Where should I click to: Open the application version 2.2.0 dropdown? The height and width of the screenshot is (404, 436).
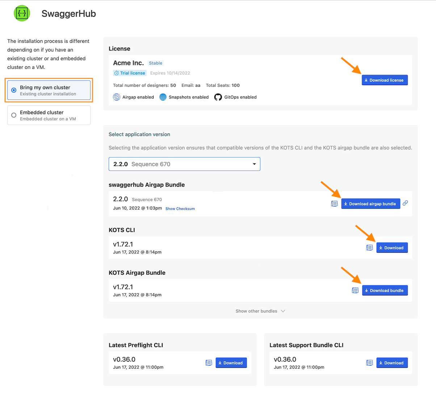[x=184, y=164]
